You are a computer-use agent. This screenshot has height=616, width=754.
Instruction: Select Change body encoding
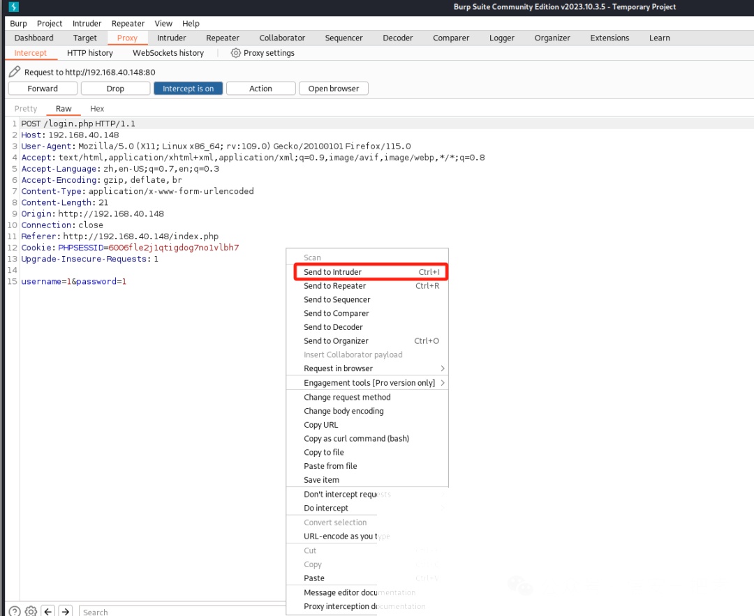click(367, 411)
